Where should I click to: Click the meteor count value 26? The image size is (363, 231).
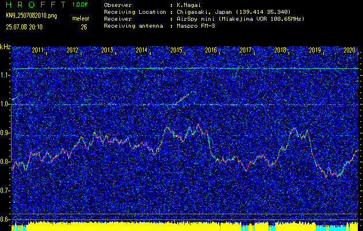(x=84, y=27)
